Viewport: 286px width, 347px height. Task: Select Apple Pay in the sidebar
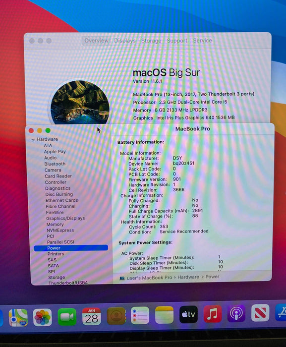pos(55,152)
